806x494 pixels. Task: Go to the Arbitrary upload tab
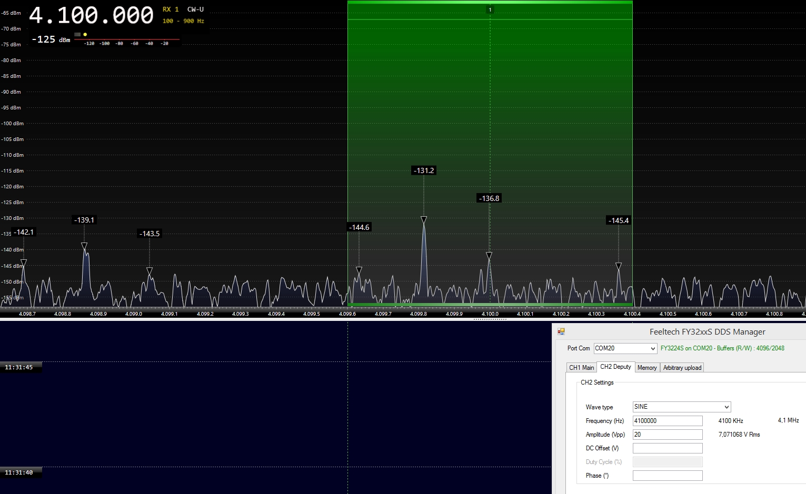point(682,368)
